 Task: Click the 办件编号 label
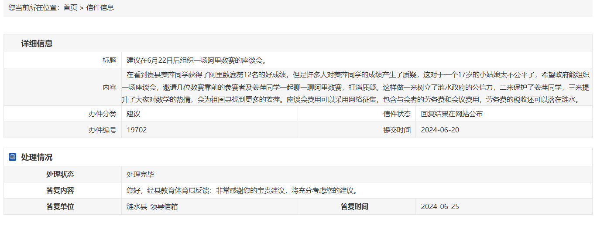[103, 130]
